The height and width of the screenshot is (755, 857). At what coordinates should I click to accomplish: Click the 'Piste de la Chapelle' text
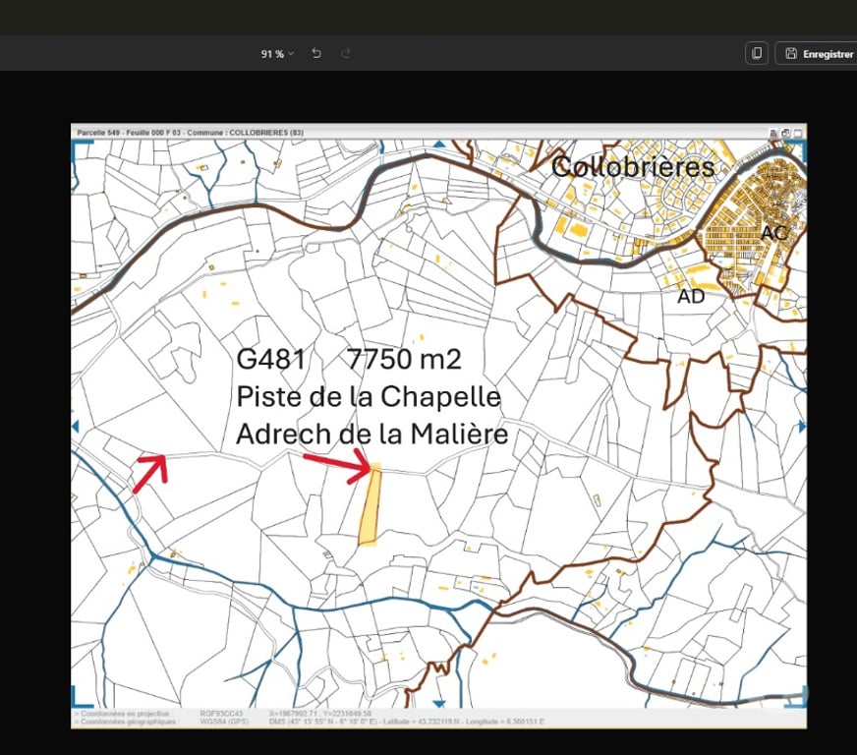(x=368, y=397)
